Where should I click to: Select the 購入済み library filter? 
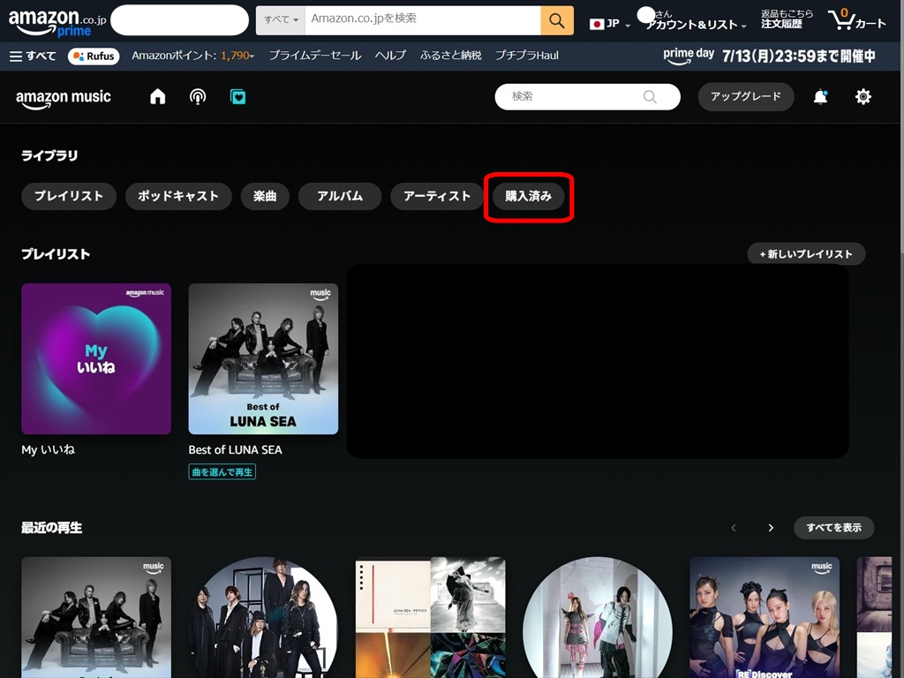point(529,196)
